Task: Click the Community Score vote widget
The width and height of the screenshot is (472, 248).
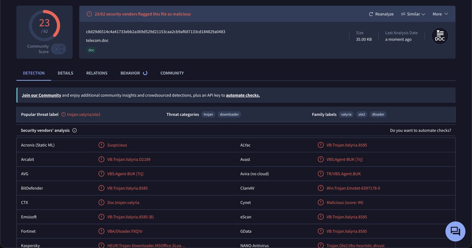Action: 58,49
